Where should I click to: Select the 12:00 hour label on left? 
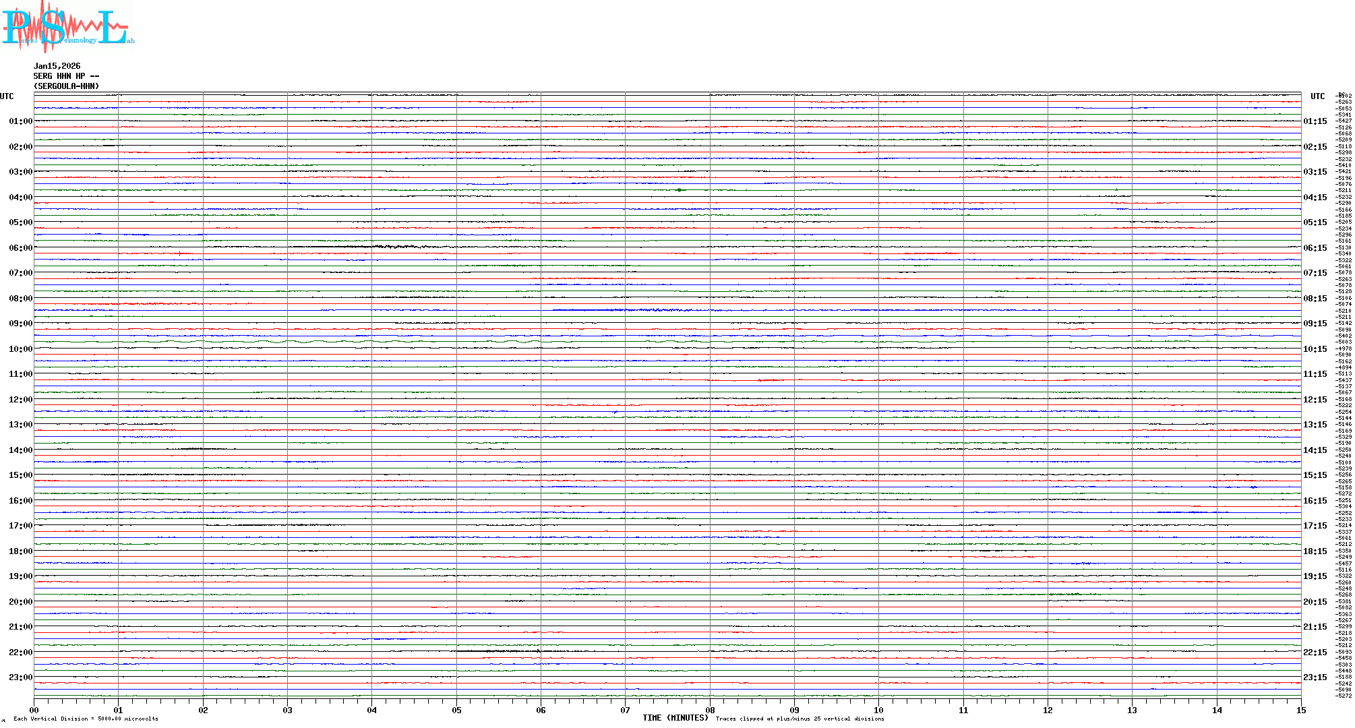[x=20, y=400]
